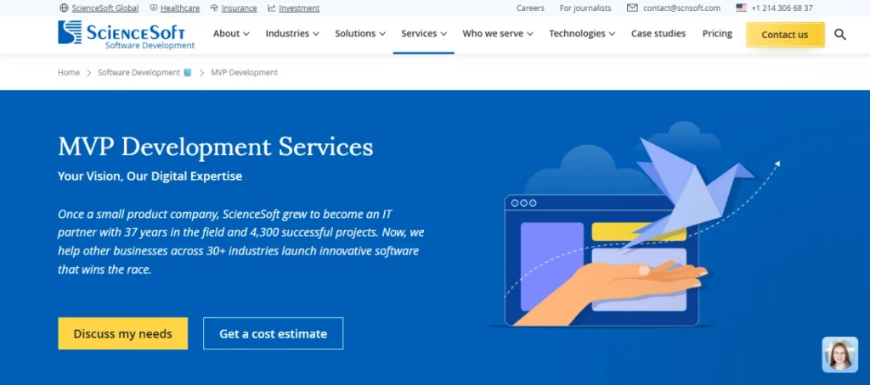Open the Pricing page
The image size is (870, 385).
(x=717, y=33)
